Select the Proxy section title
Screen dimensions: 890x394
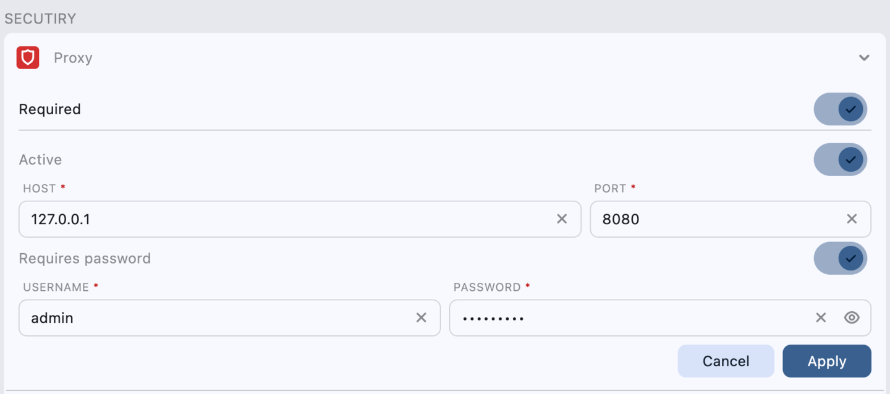73,57
